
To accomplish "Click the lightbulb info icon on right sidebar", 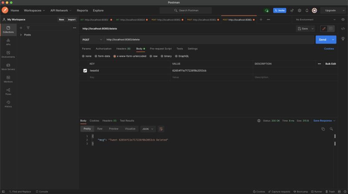I will pos(343,39).
